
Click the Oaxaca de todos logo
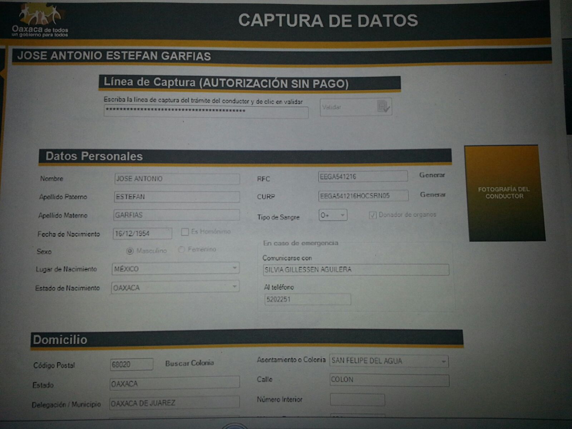[40, 20]
